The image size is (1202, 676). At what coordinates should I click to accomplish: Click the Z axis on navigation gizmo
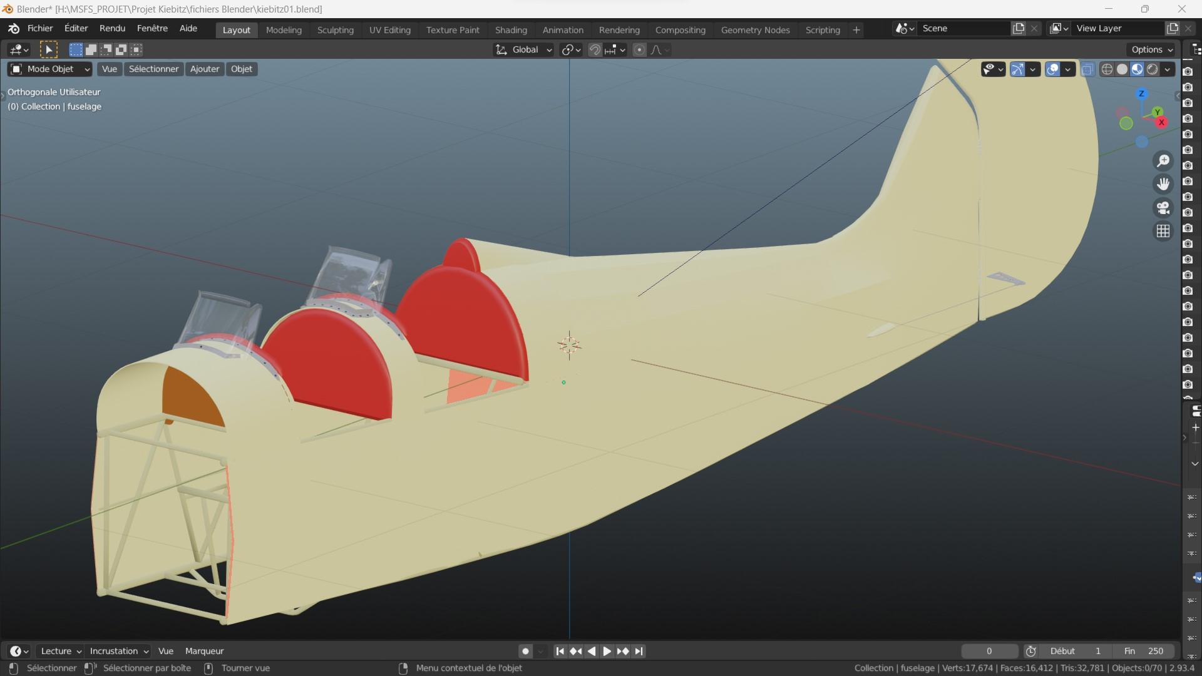1141,93
